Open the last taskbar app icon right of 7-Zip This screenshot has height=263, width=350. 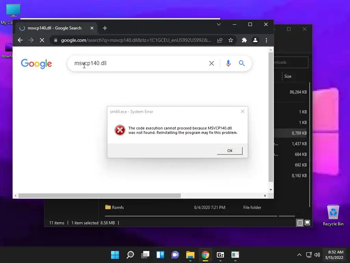235,255
